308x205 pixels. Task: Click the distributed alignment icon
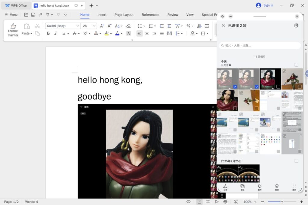click(169, 34)
